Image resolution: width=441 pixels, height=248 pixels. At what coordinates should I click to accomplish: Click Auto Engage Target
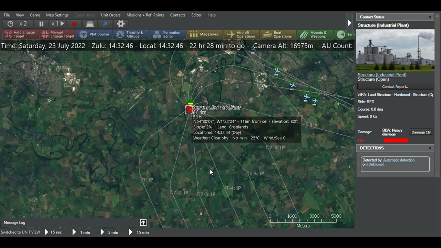[21, 34]
